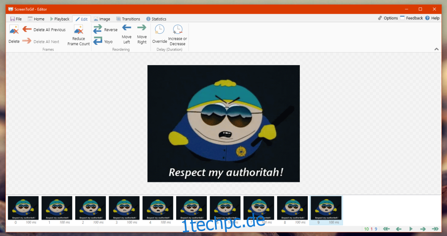Open the File tab

(x=16, y=19)
